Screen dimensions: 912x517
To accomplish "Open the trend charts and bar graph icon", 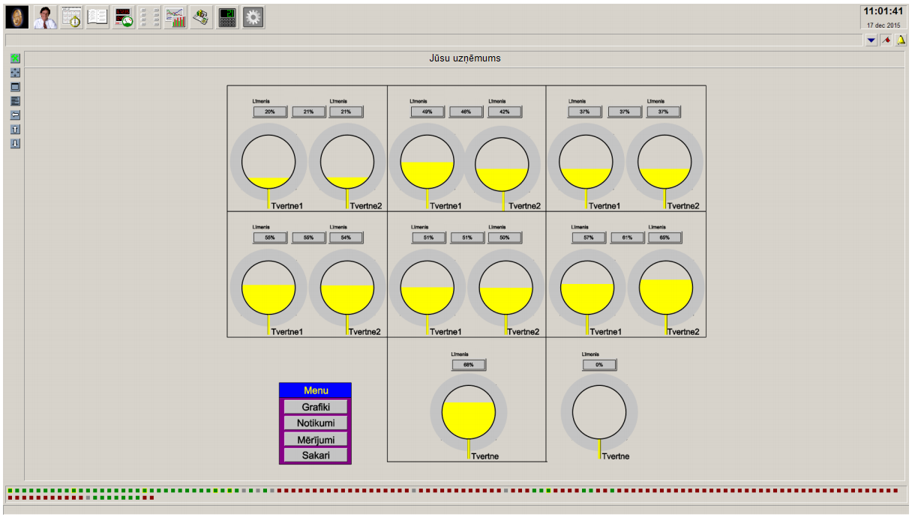I will (175, 17).
